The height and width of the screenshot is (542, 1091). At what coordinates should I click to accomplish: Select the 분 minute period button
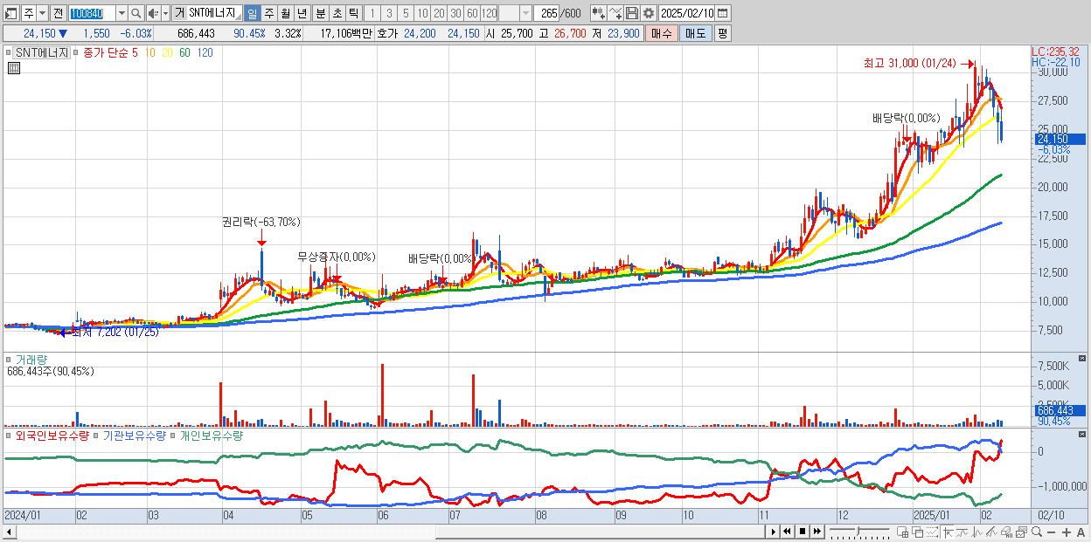click(320, 13)
